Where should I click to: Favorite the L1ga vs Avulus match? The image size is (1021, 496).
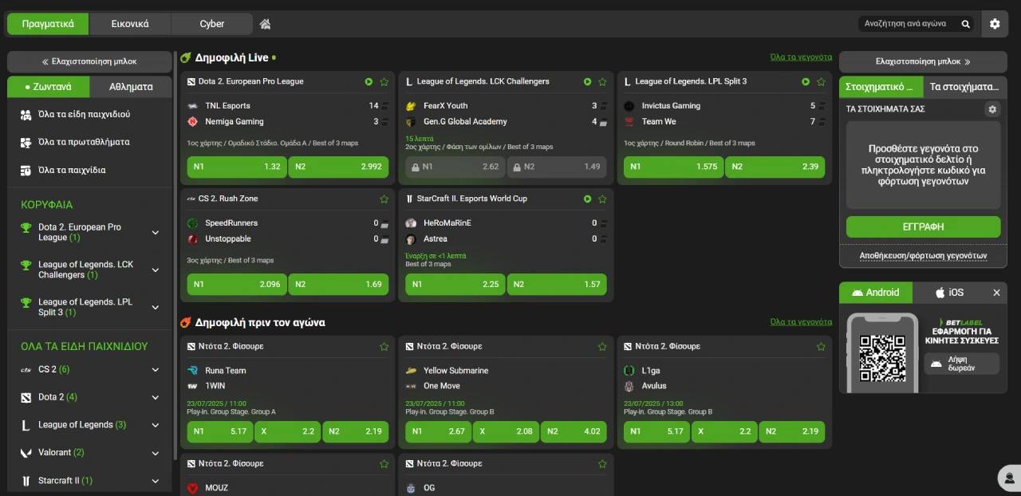[x=821, y=346]
